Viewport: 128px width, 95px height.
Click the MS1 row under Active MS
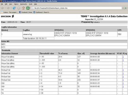(64, 44)
